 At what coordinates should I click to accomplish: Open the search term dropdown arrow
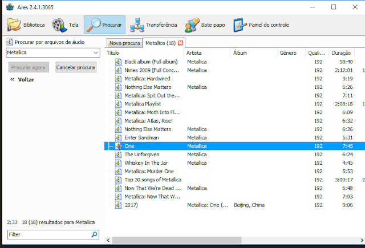click(96, 52)
